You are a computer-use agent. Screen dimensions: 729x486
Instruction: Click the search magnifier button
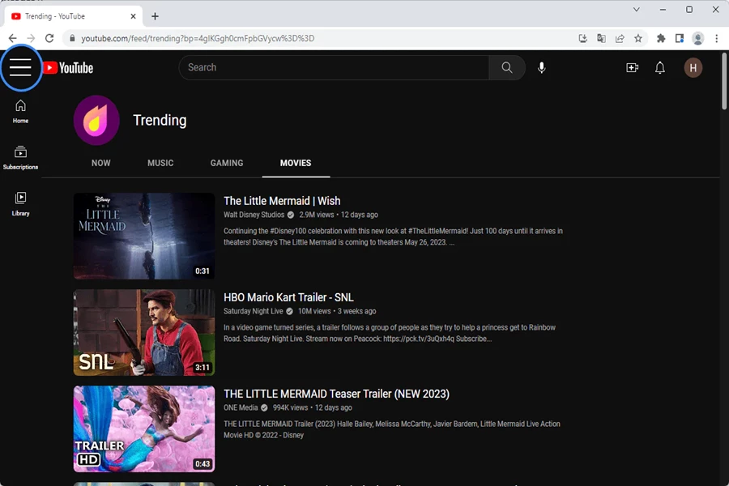coord(507,68)
